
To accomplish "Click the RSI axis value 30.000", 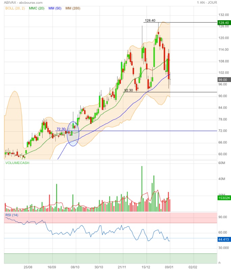I will point(224,248).
